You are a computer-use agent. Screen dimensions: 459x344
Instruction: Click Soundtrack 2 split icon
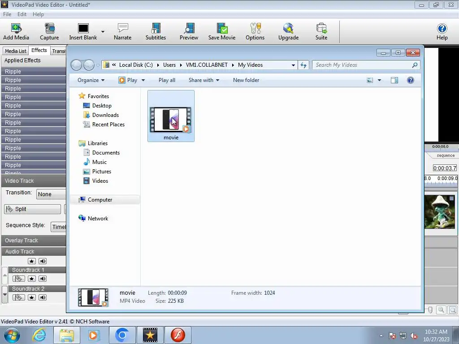18,297
